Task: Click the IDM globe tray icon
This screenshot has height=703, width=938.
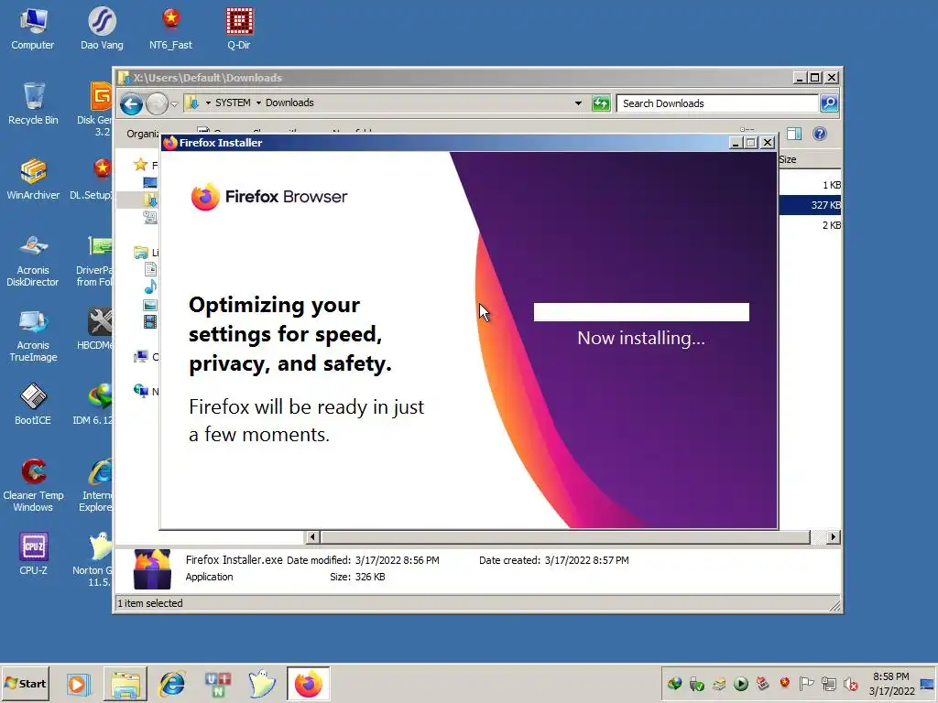Action: point(675,683)
